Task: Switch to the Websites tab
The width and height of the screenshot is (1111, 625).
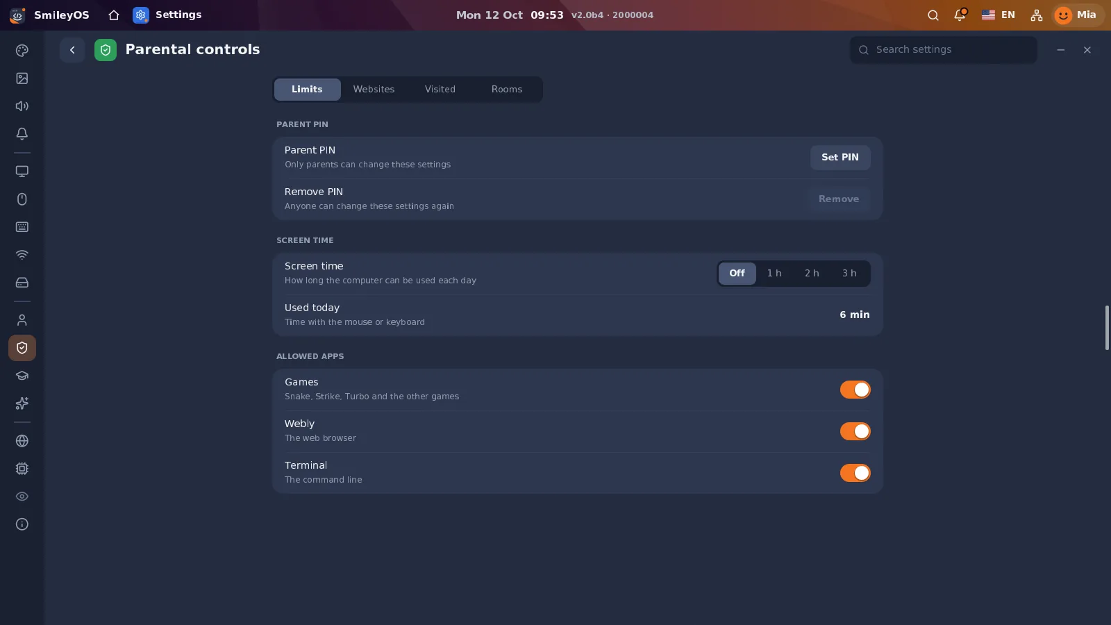Action: pos(374,90)
